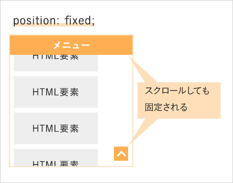Viewport: 233px width, 183px height.
Task: Click the orange underline beneath position: fixed;
Action: [54, 25]
